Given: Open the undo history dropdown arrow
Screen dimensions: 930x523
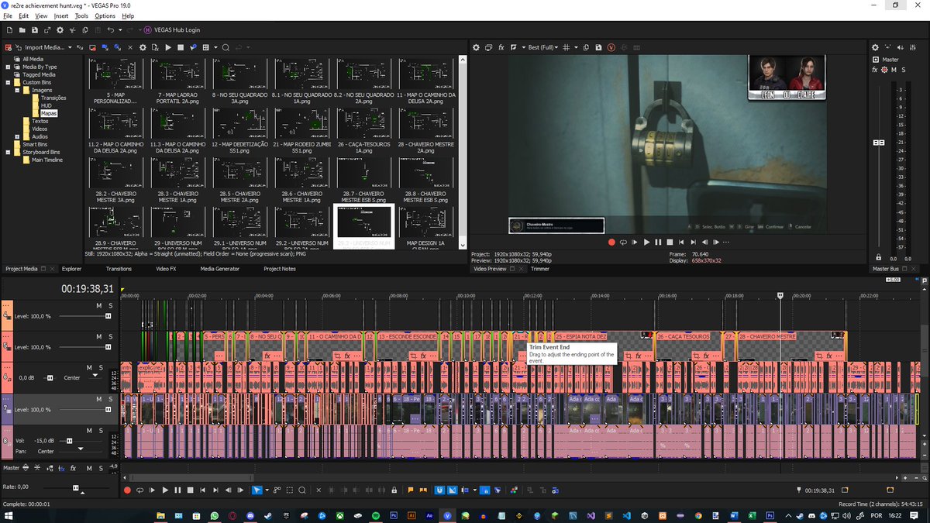Looking at the screenshot, I should coord(119,29).
